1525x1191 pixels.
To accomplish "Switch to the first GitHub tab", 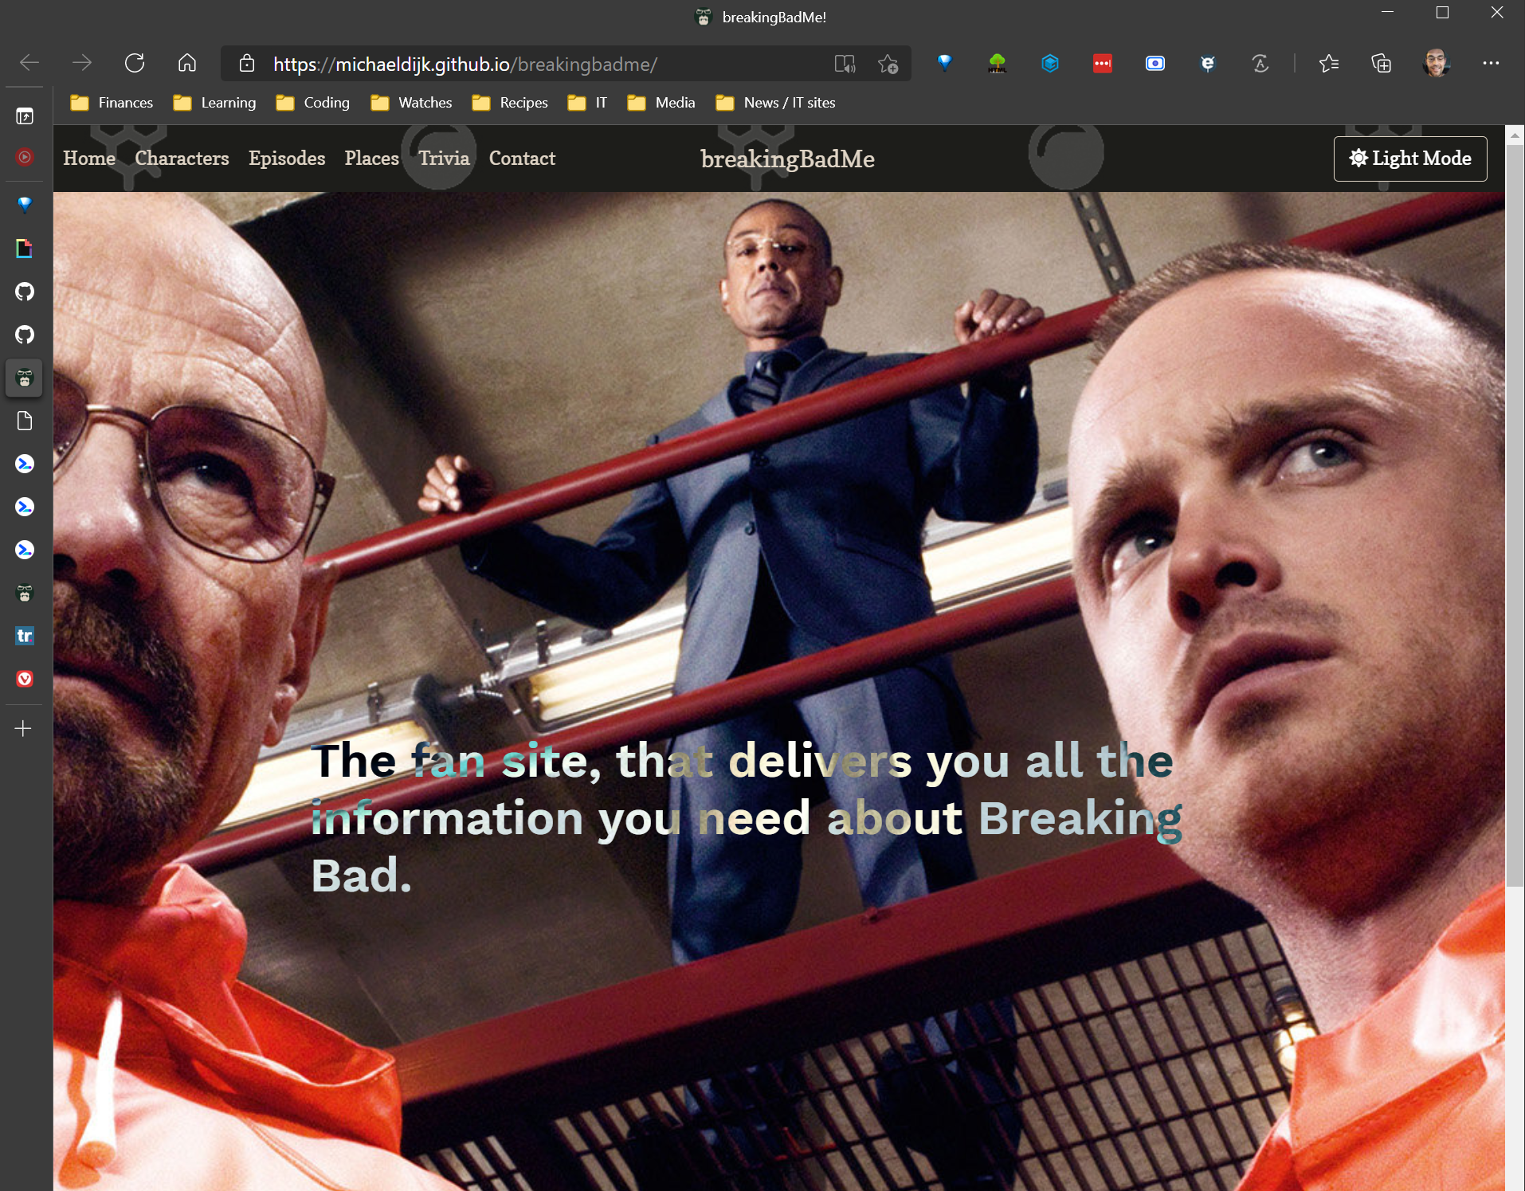I will coord(25,292).
